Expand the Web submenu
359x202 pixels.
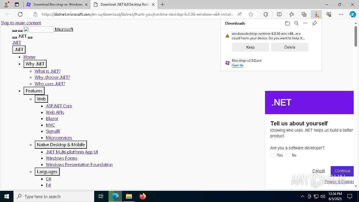pos(41,99)
